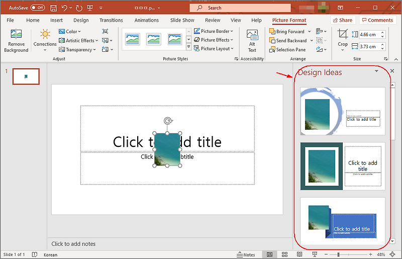Click the Save icon in the title bar
The height and width of the screenshot is (259, 402).
click(53, 8)
